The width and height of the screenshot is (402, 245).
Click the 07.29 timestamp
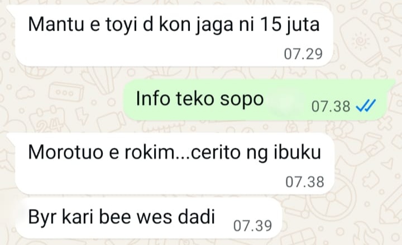303,54
